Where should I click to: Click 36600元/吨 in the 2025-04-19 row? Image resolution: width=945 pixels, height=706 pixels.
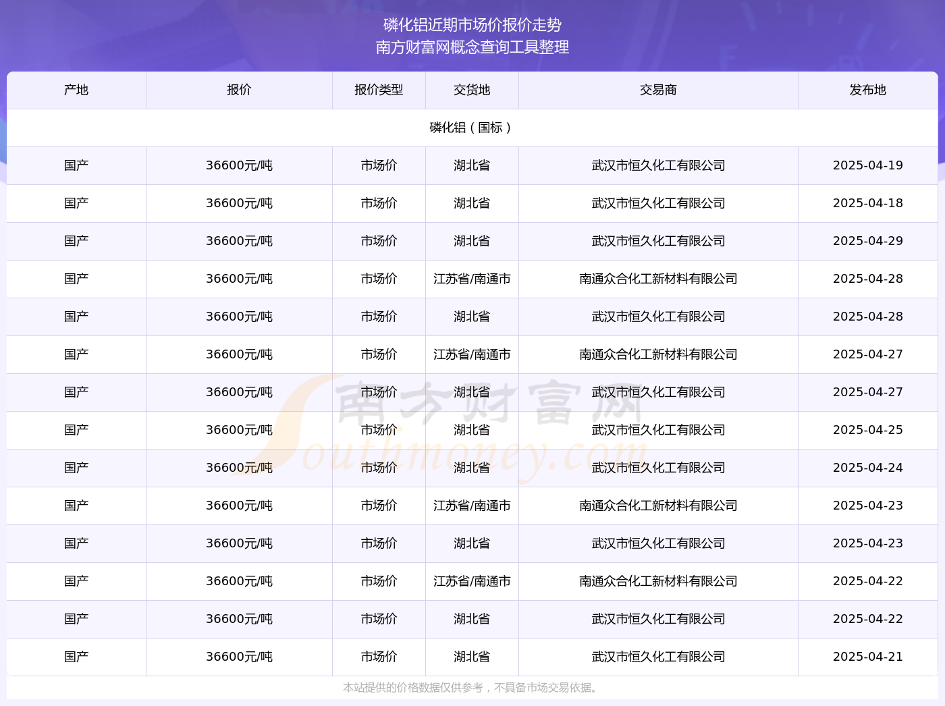(x=239, y=165)
